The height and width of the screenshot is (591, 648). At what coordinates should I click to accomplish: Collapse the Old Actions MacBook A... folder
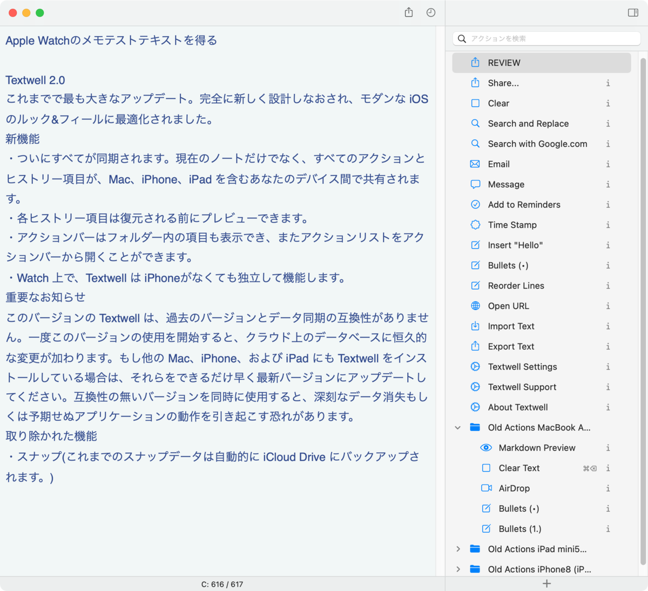(x=458, y=427)
